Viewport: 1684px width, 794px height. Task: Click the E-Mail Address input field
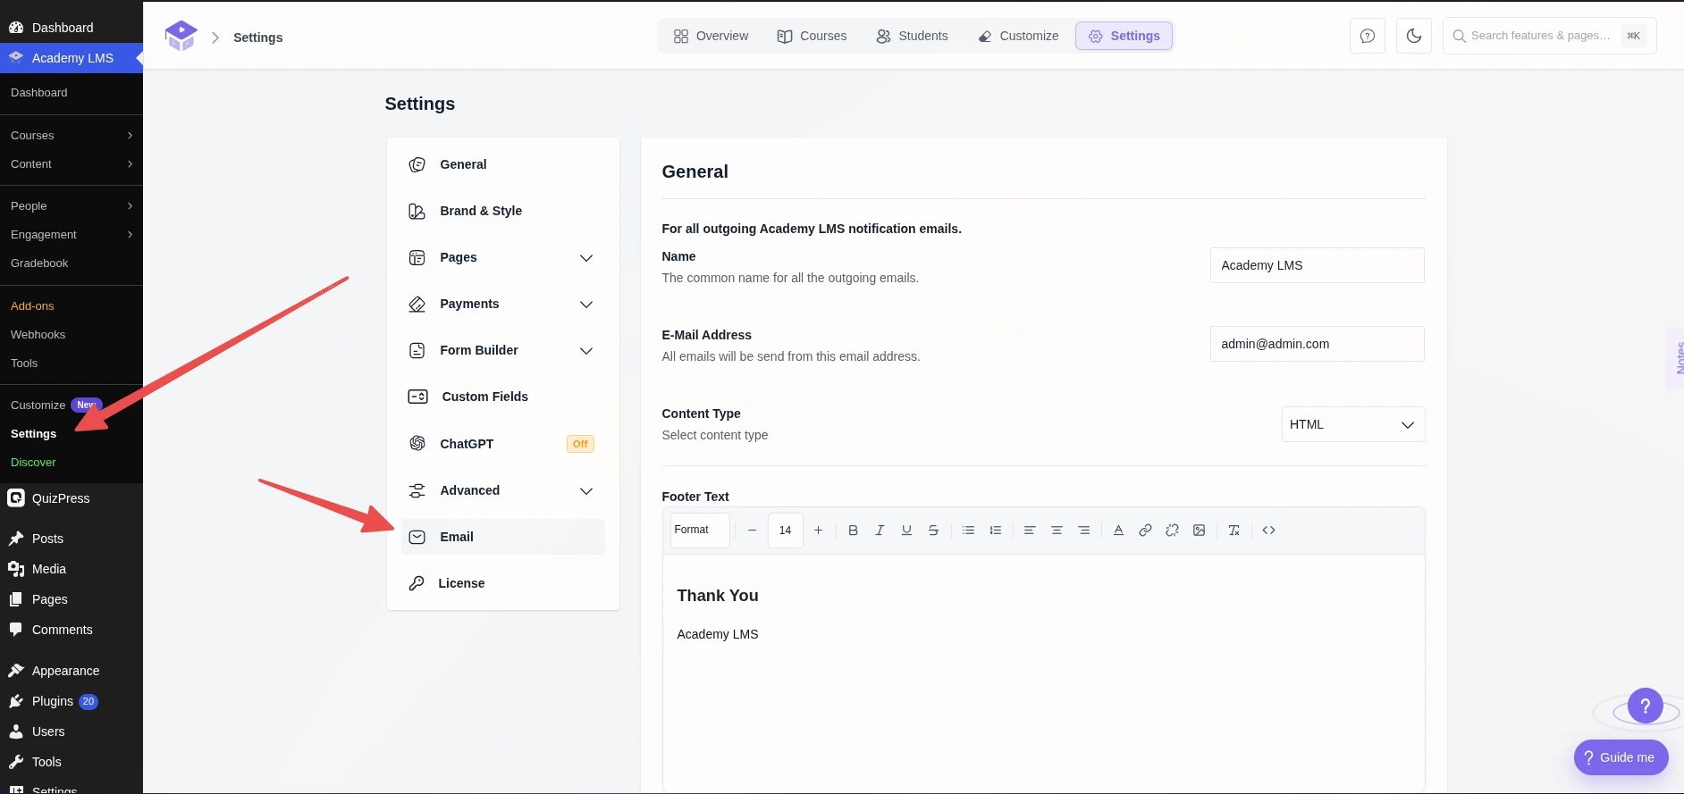coord(1317,344)
